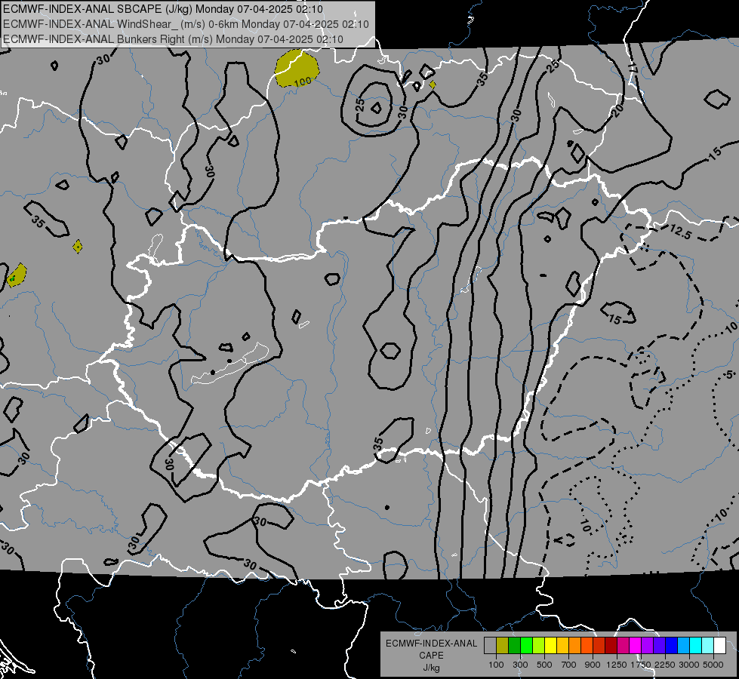
Task: Click the 1250 legend scale label
Action: [x=617, y=665]
